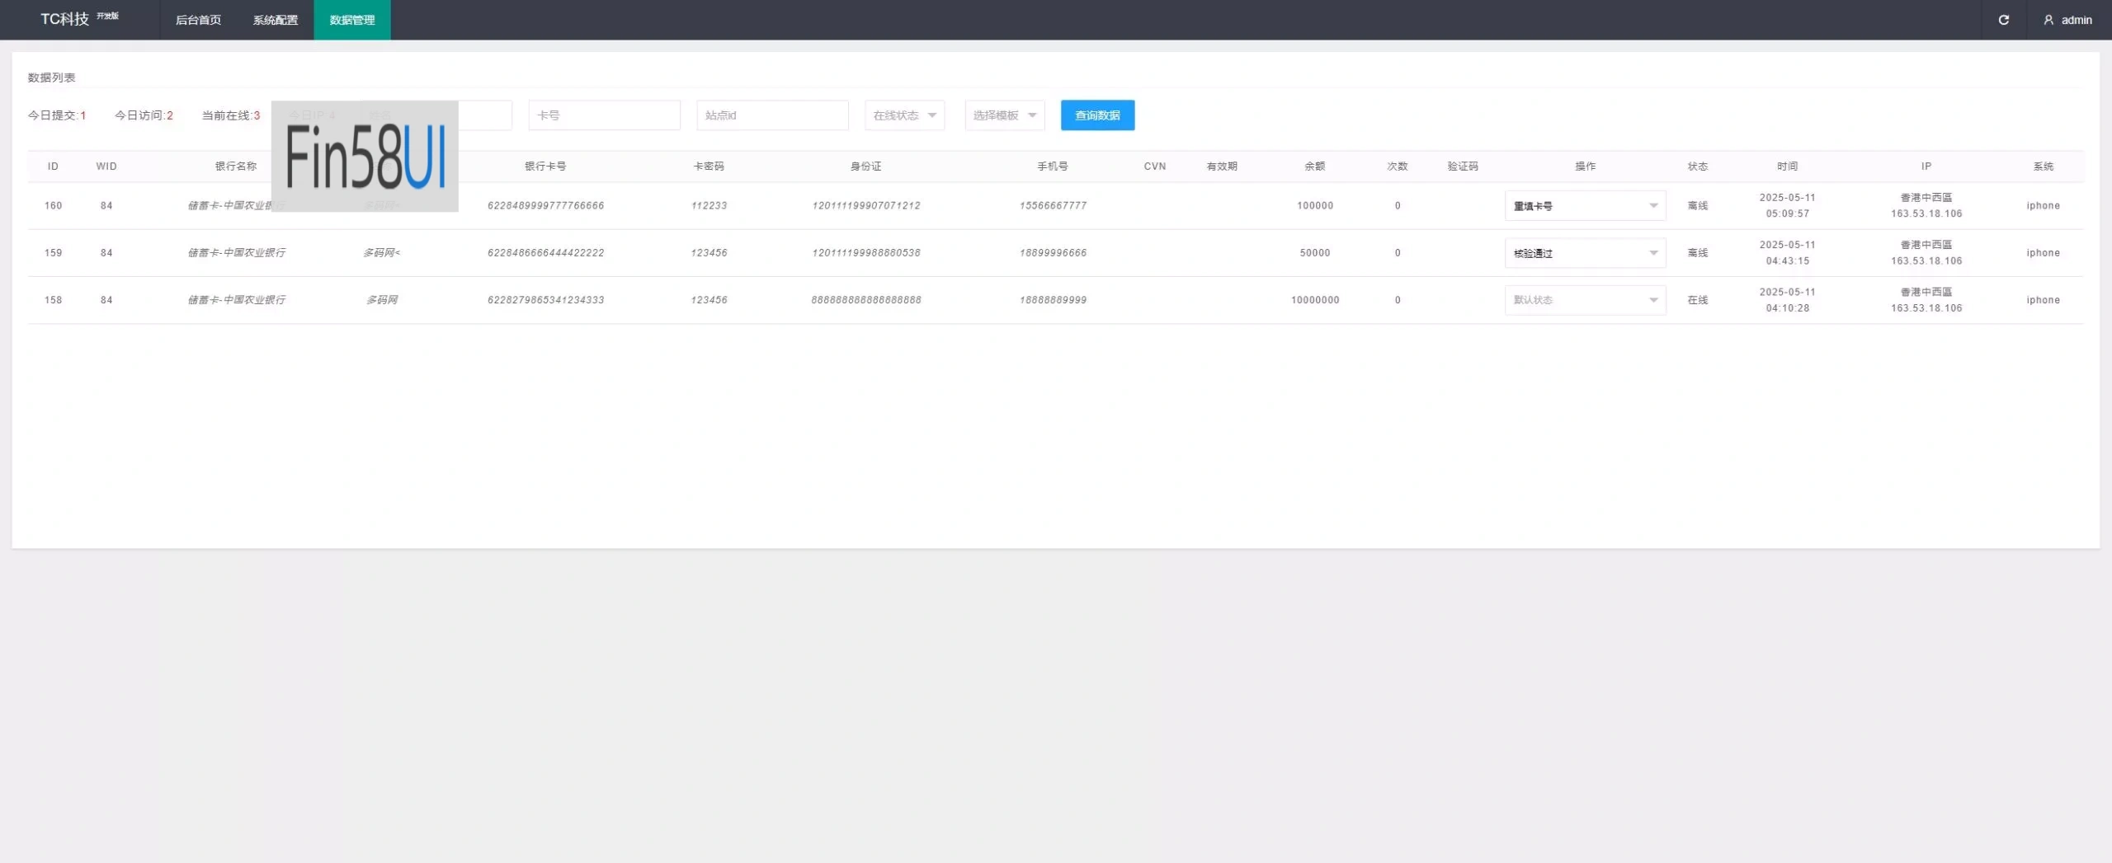Switch to the 数据管理 tab
The image size is (2112, 863).
pos(352,20)
